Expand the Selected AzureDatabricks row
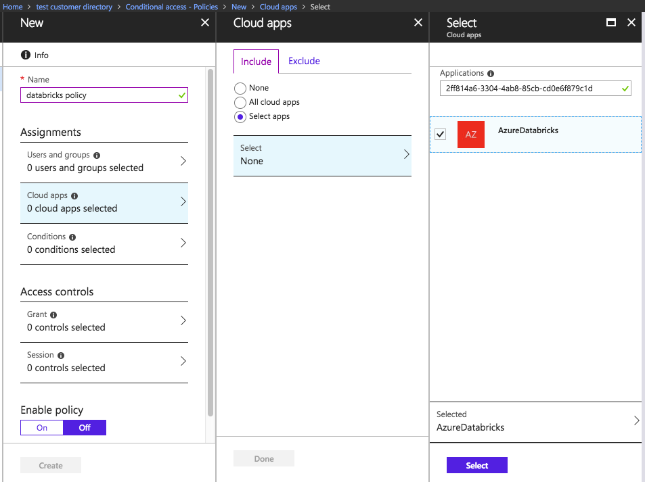Image resolution: width=645 pixels, height=482 pixels. point(535,420)
